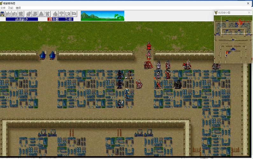Close the 战场缩小图 minimap window
Image resolution: width=253 pixels, height=159 pixels.
pos(249,12)
